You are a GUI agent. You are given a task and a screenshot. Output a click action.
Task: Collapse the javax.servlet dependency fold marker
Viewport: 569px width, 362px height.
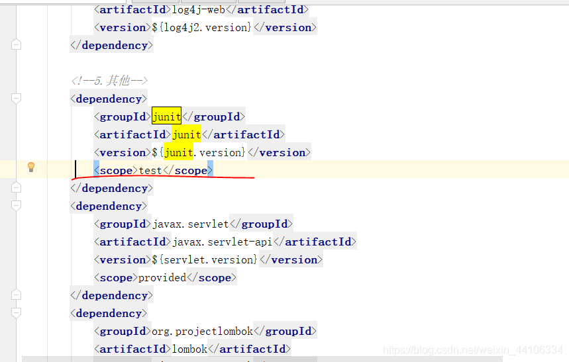[16, 206]
